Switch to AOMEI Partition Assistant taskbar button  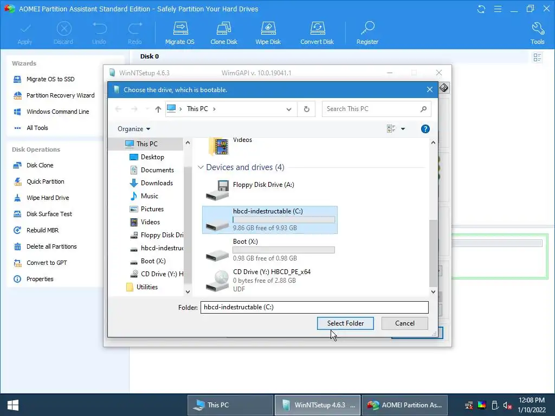[x=405, y=405]
